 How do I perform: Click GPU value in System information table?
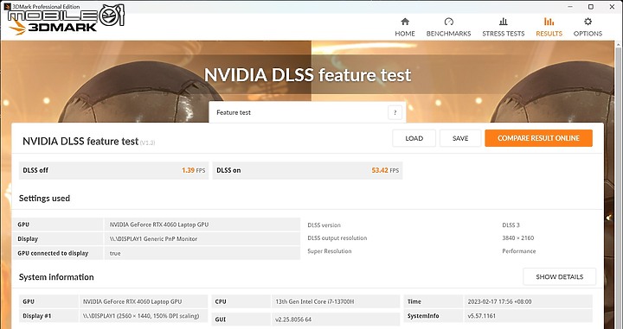132,301
